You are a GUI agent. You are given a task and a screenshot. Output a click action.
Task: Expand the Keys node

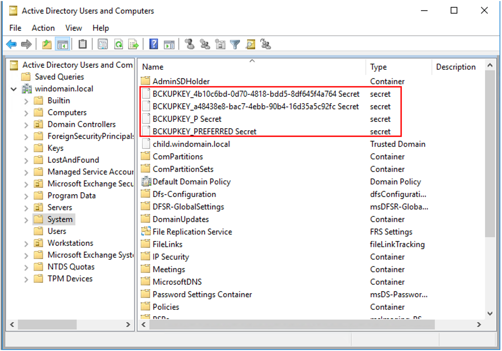[26, 149]
